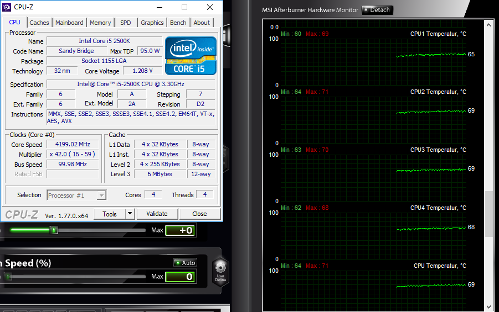The width and height of the screenshot is (499, 312).
Task: Click the CPU1 Max : 69 reading
Action: 317,34
